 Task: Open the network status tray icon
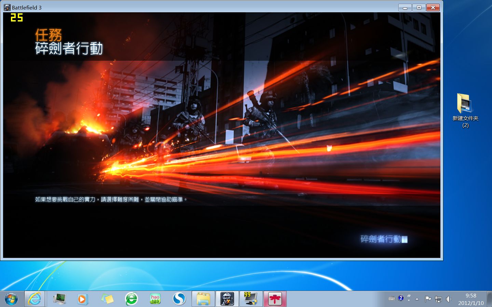(x=438, y=299)
